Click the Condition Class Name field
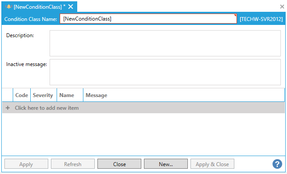The width and height of the screenshot is (287, 174). [148, 19]
